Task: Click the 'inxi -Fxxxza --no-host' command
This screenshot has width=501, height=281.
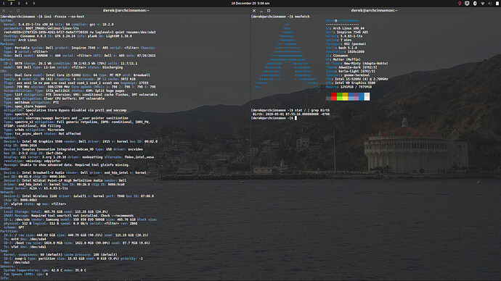Action: [x=64, y=17]
